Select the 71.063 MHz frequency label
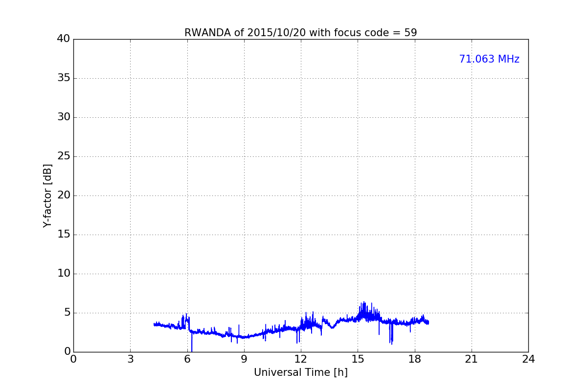Image resolution: width=587 pixels, height=391 pixels. (x=489, y=59)
